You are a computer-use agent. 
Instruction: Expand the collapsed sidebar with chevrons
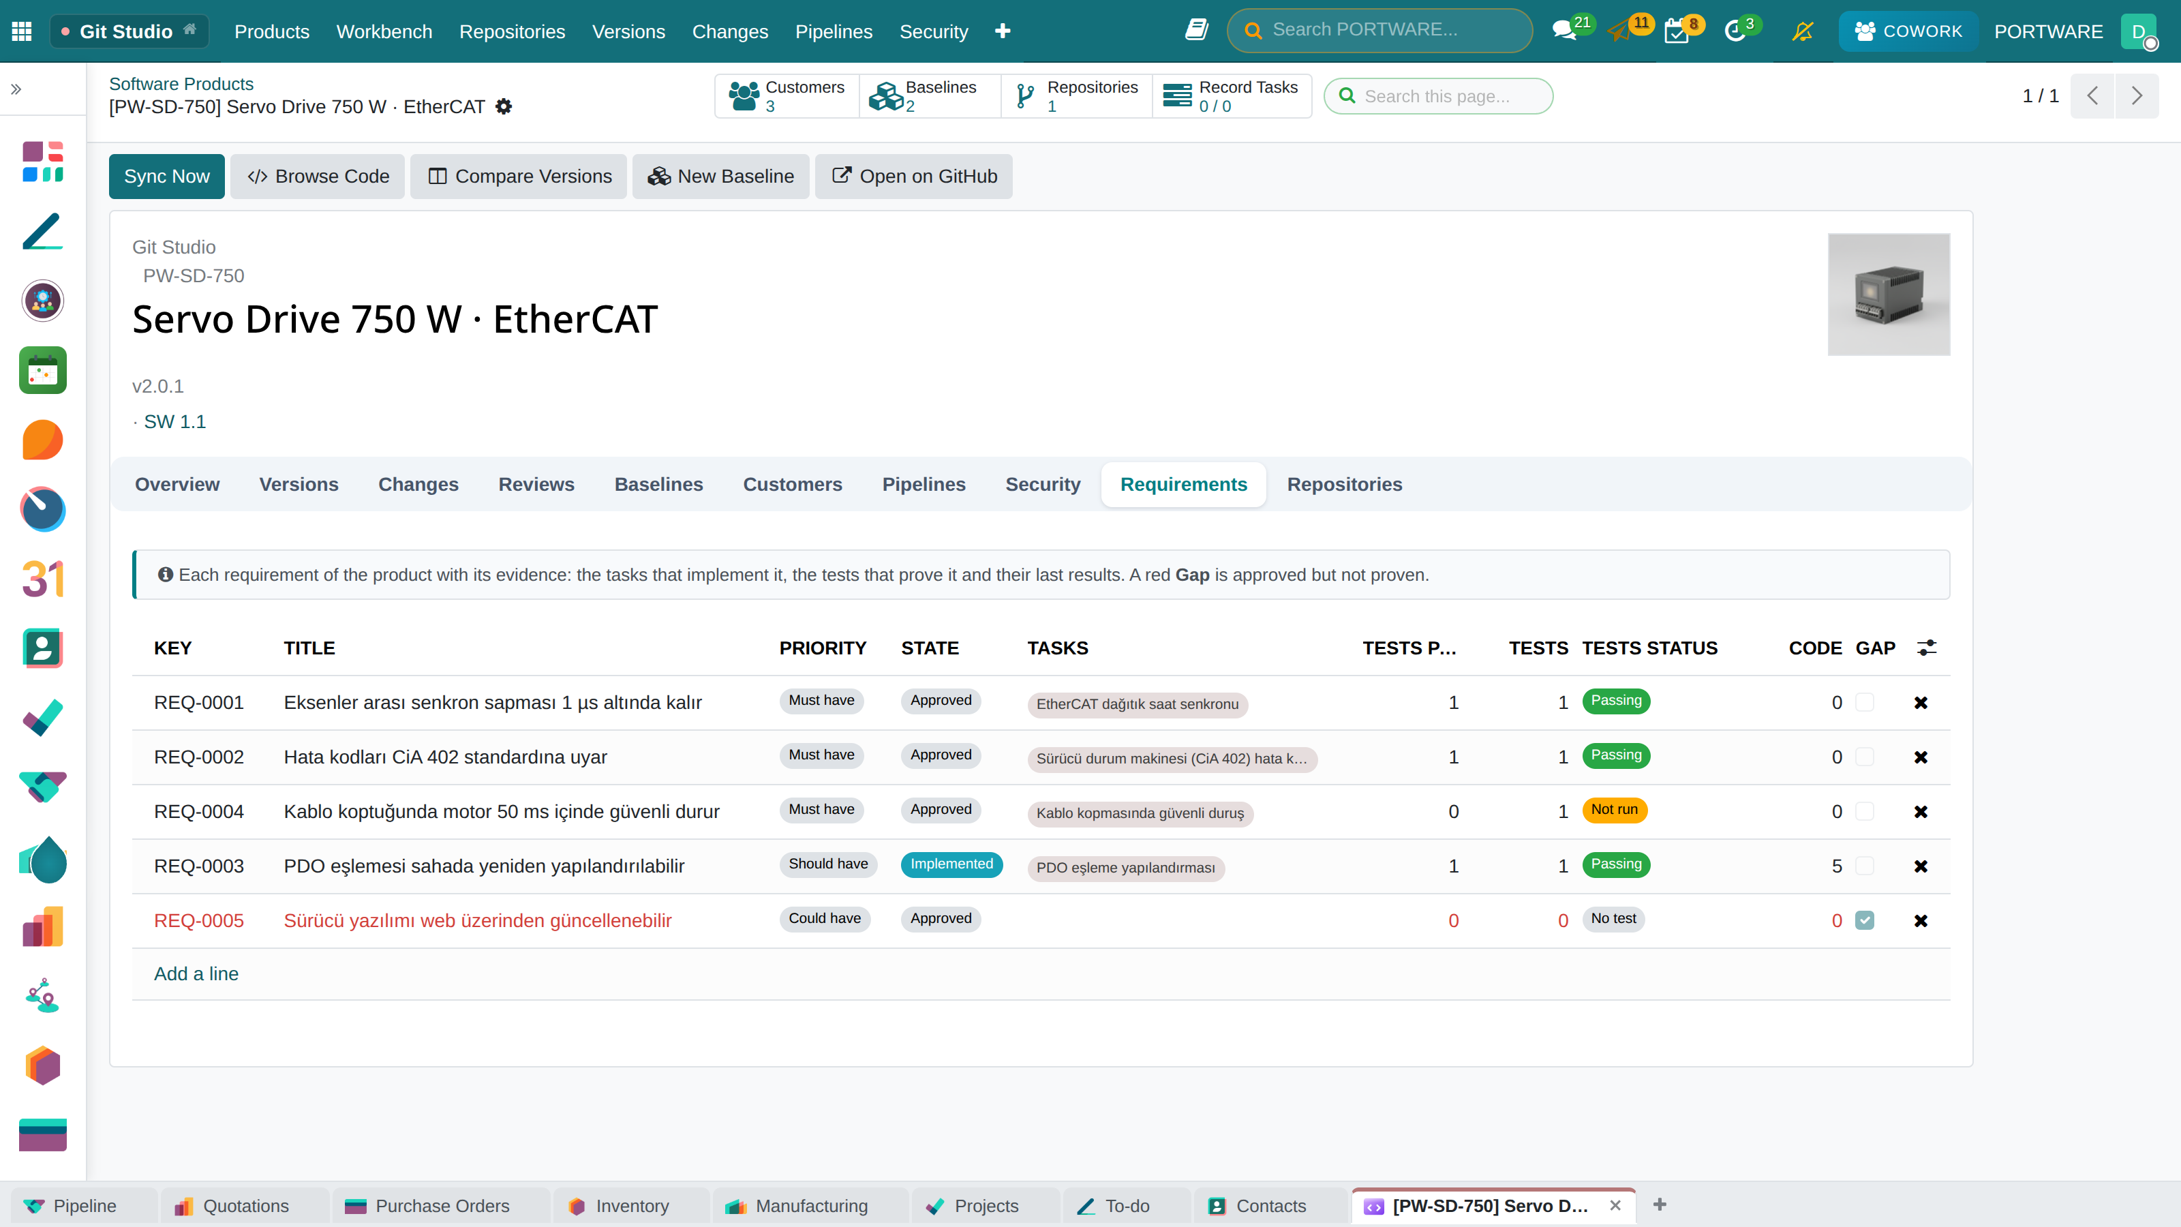(x=16, y=89)
